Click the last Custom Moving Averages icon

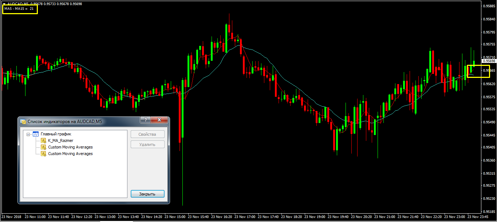pyautogui.click(x=43, y=154)
